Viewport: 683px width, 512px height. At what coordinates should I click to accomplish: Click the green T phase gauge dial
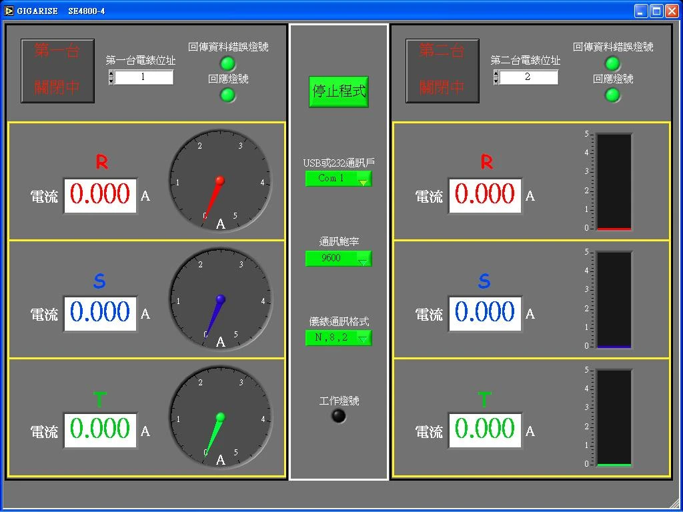pyautogui.click(x=220, y=417)
